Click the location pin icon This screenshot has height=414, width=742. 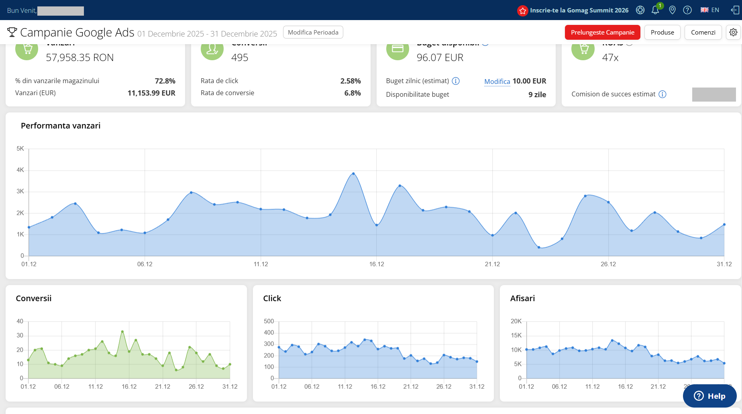[673, 10]
